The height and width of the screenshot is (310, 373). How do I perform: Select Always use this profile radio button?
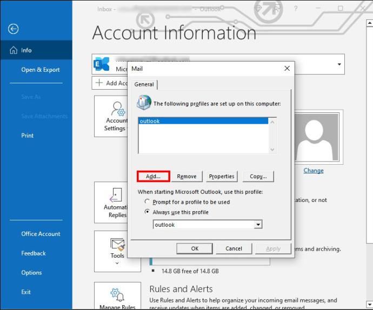coord(147,212)
